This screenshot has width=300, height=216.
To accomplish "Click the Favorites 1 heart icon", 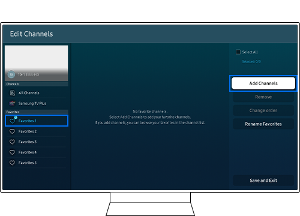I will (x=12, y=121).
